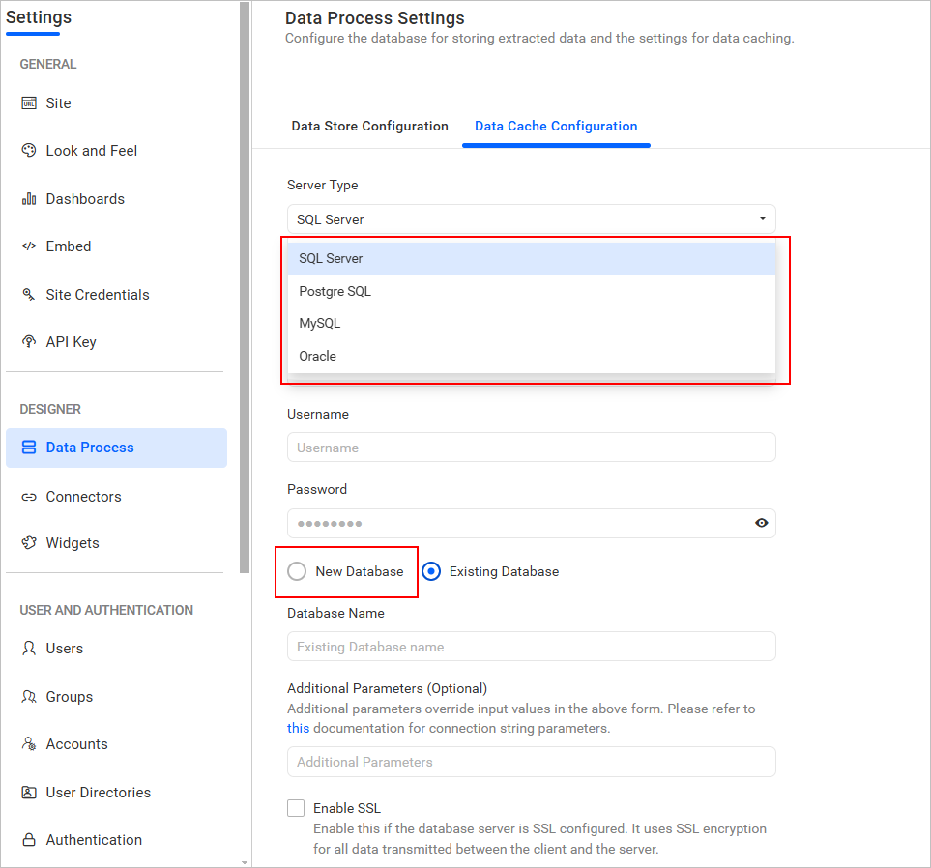The width and height of the screenshot is (931, 868).
Task: Select Data Process in the Designer section
Action: tap(91, 447)
